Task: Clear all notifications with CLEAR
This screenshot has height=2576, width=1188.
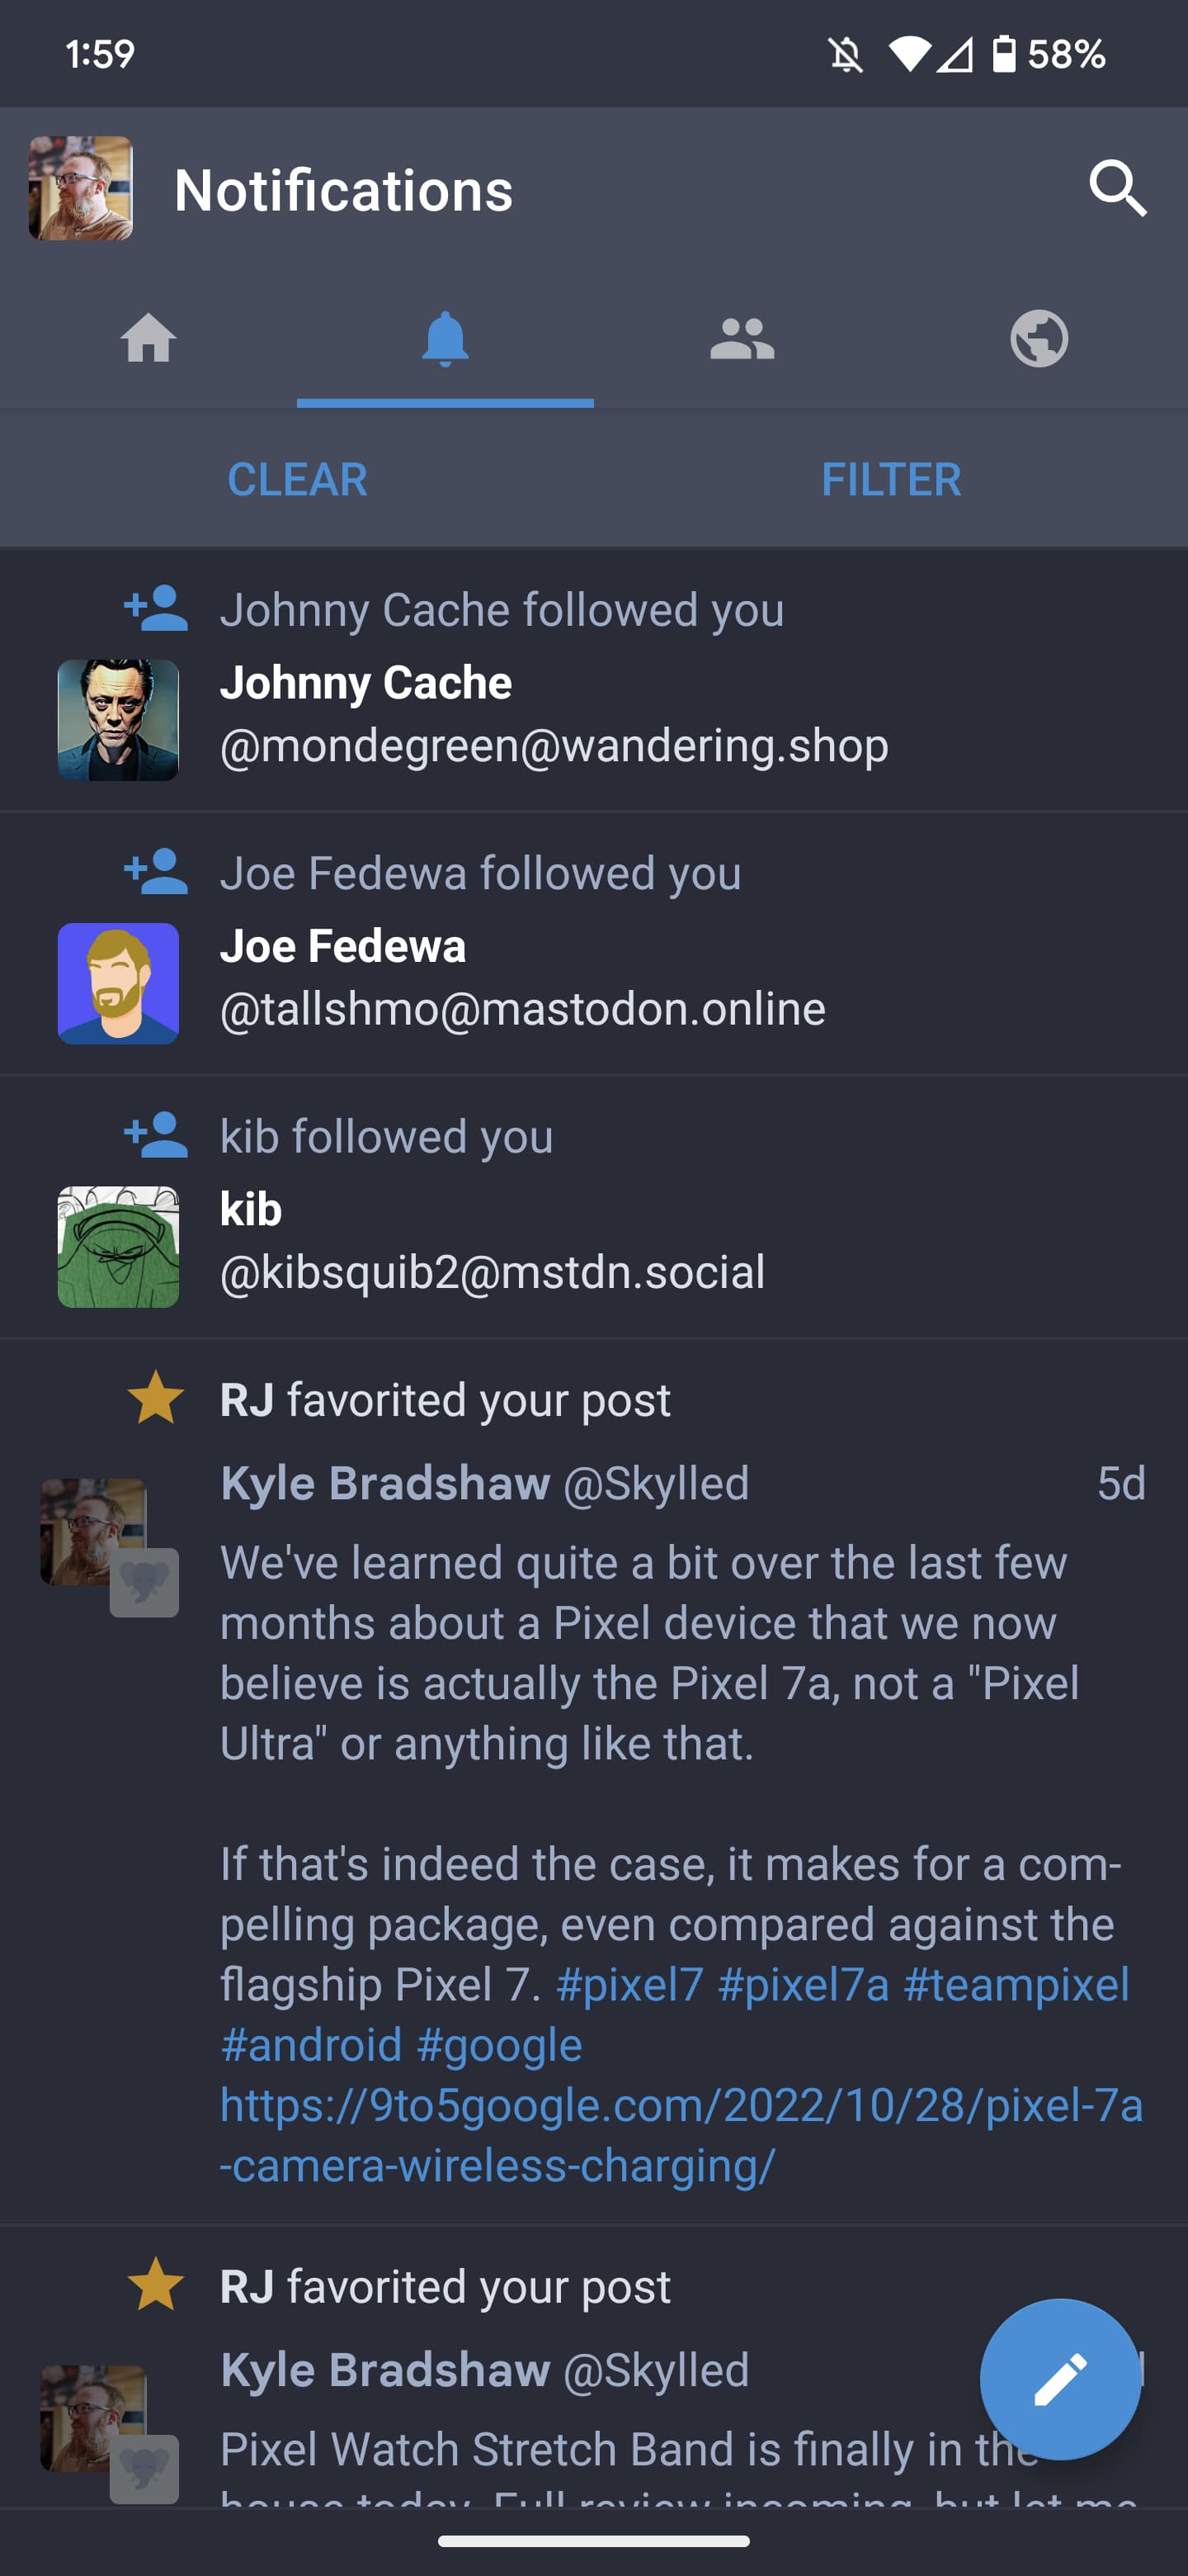Action: point(295,480)
